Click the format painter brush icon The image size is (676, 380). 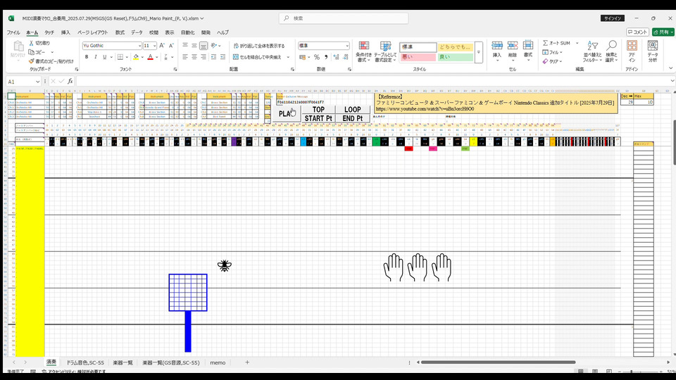pyautogui.click(x=32, y=61)
